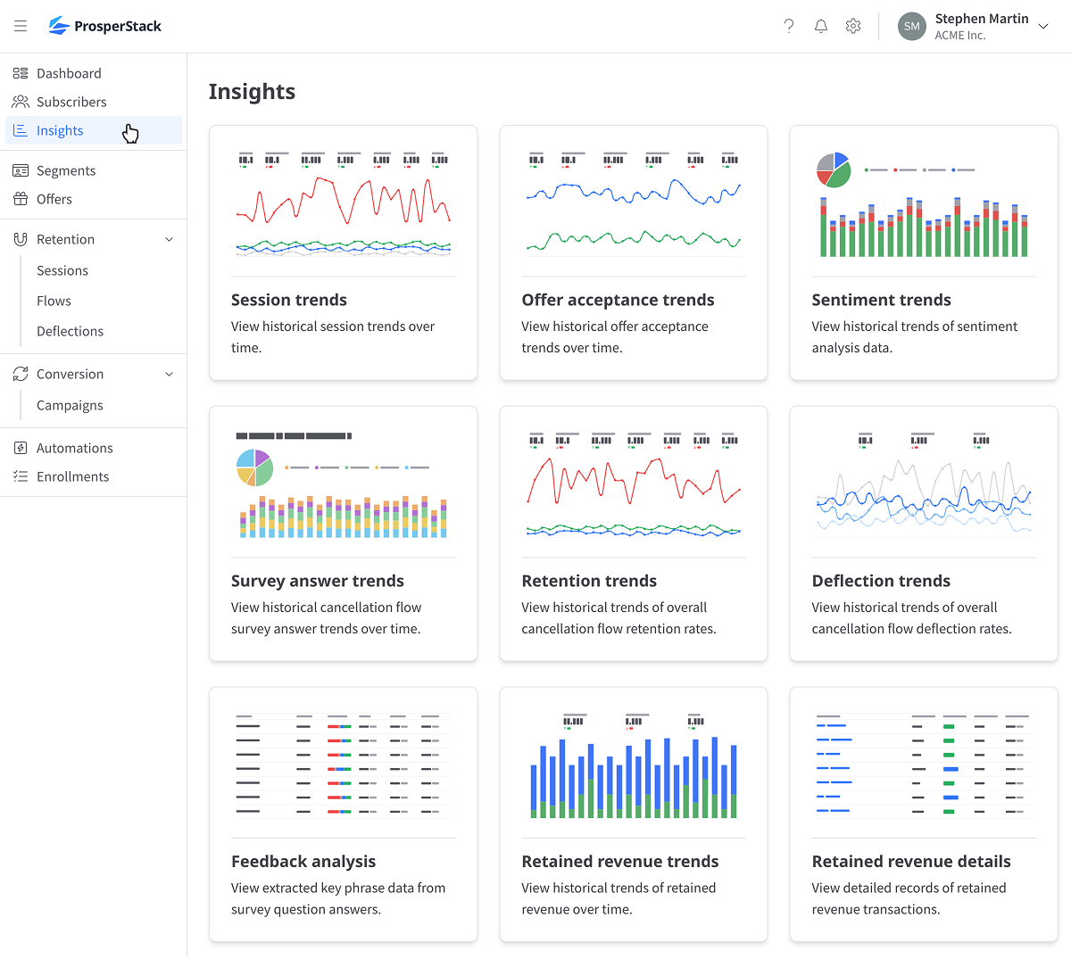Open help using the question mark icon
This screenshot has height=967, width=1071.
click(x=788, y=26)
